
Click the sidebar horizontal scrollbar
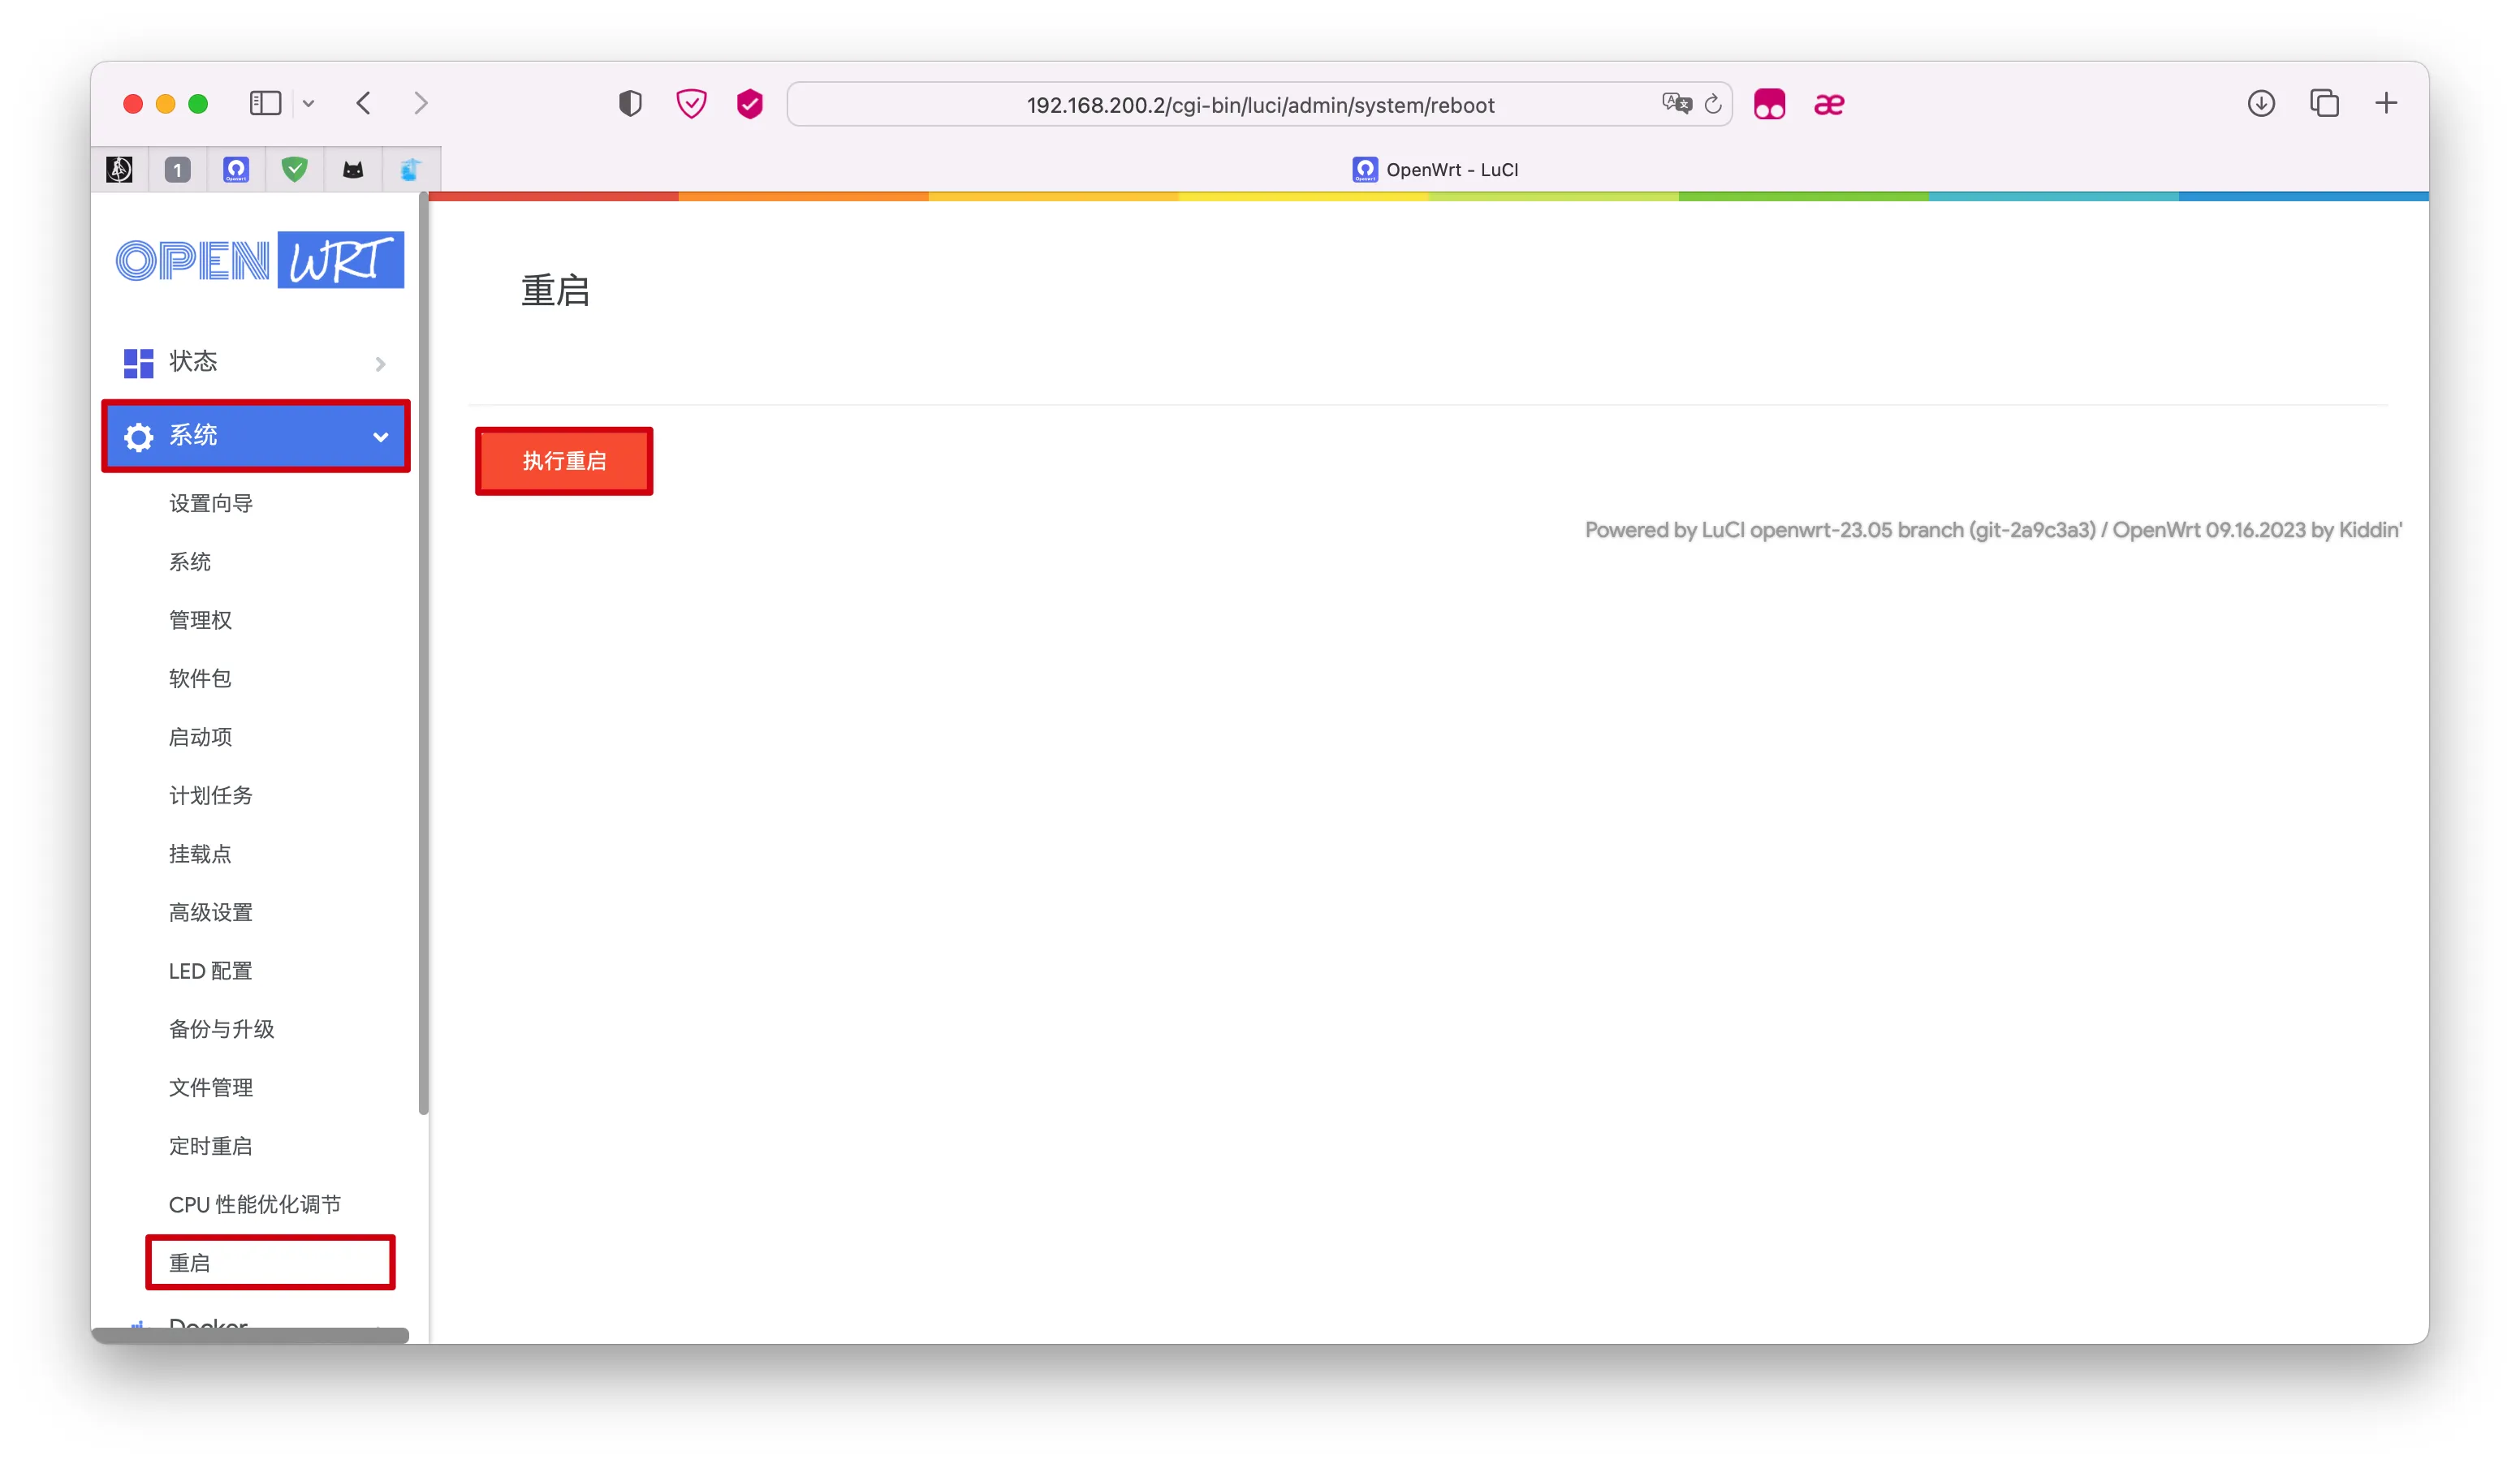[250, 1336]
